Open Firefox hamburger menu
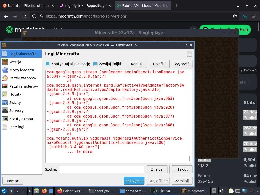Image resolution: width=260 pixels, height=195 pixels. [254, 16]
